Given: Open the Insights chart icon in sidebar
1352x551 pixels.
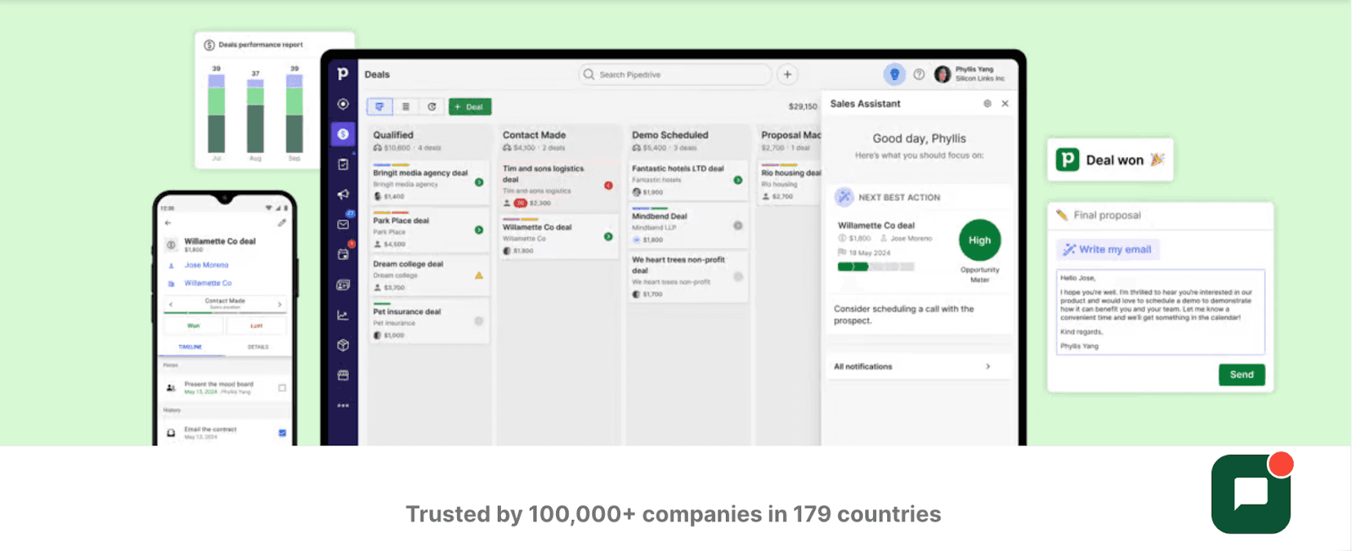Looking at the screenshot, I should click(343, 315).
